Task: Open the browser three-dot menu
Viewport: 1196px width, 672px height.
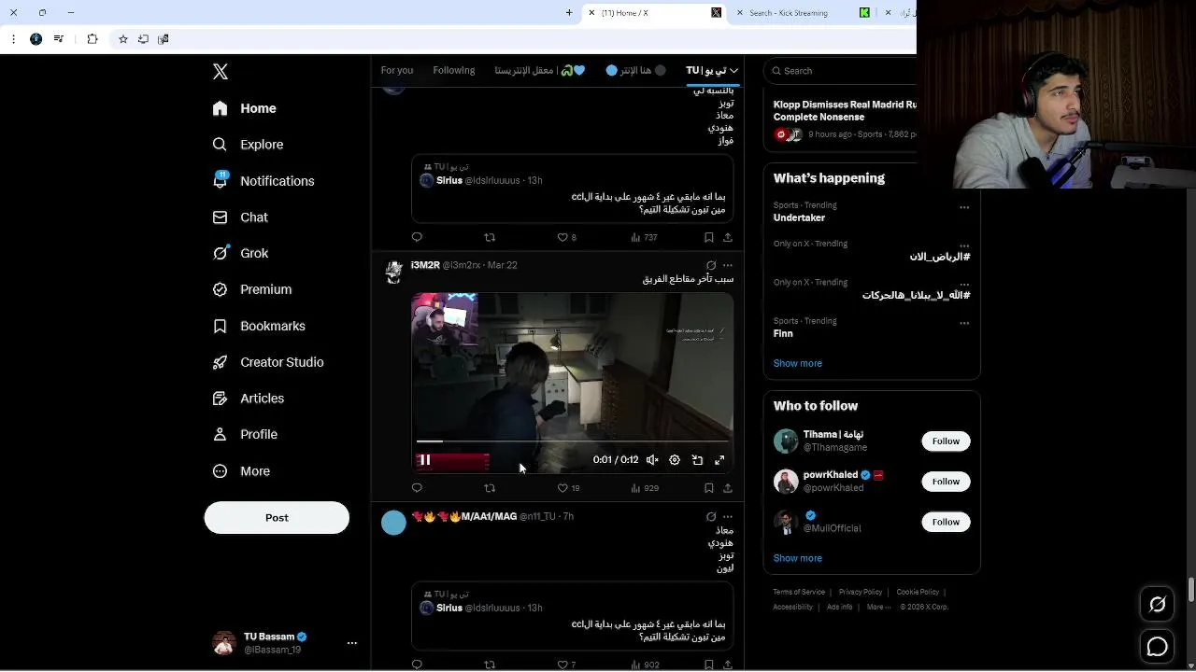Action: click(x=13, y=39)
